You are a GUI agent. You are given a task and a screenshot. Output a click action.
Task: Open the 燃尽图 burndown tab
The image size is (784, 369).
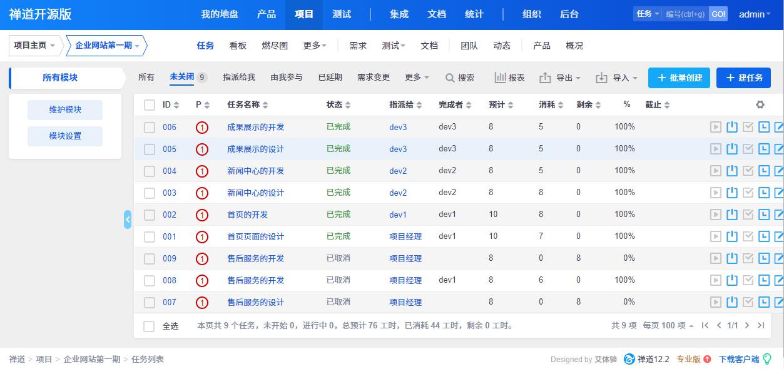click(x=275, y=46)
